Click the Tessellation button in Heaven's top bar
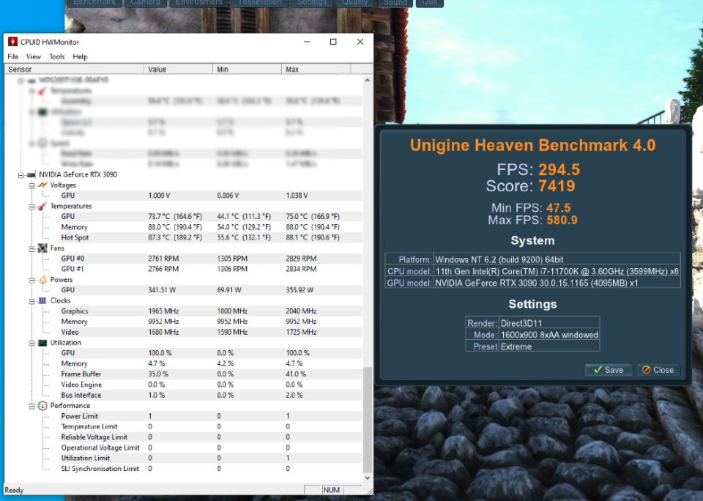This screenshot has width=703, height=501. click(x=259, y=3)
